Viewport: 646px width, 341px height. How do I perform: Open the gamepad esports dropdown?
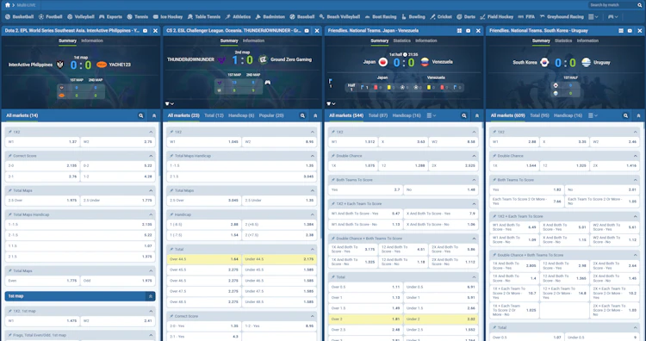(613, 17)
